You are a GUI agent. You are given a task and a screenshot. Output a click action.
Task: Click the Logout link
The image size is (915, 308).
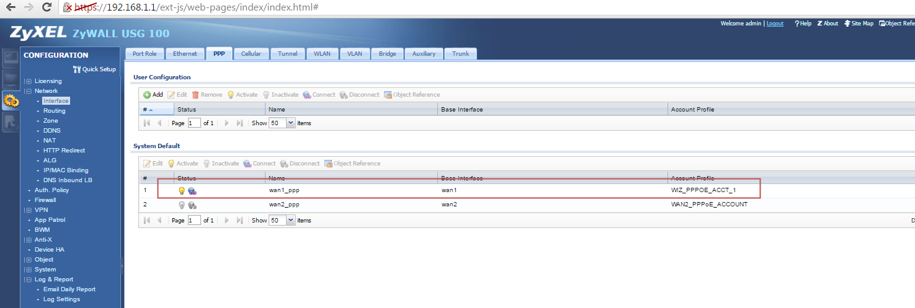(x=775, y=24)
